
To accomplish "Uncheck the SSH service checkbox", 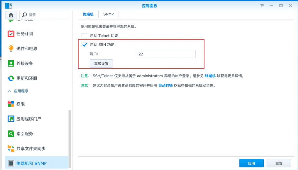I will 84,45.
